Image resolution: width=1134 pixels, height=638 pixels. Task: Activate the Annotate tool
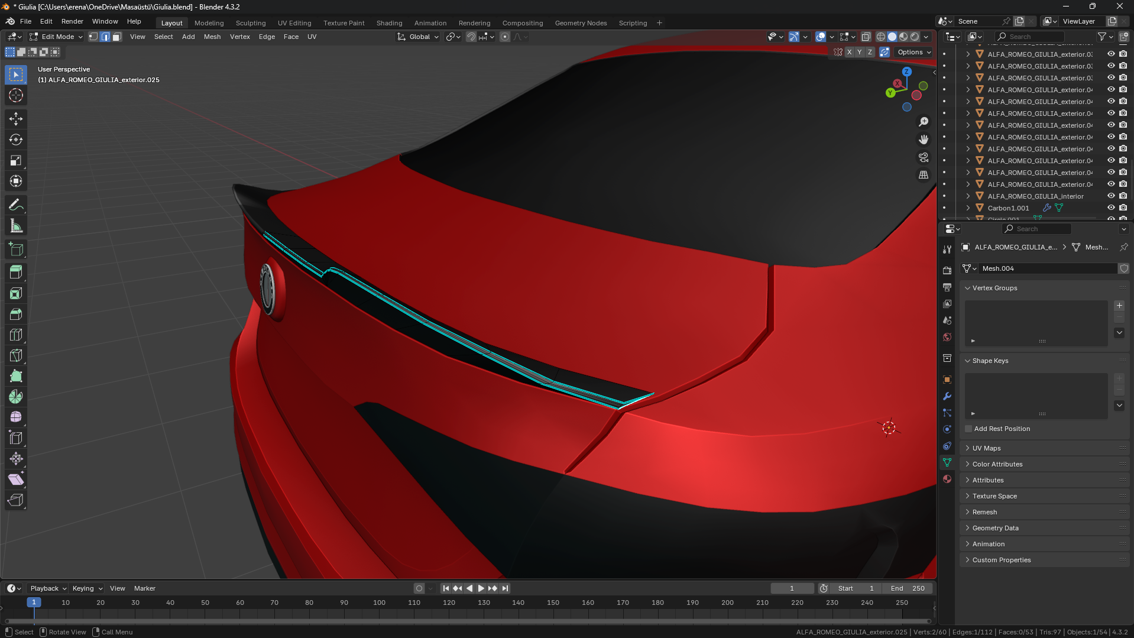pos(16,205)
